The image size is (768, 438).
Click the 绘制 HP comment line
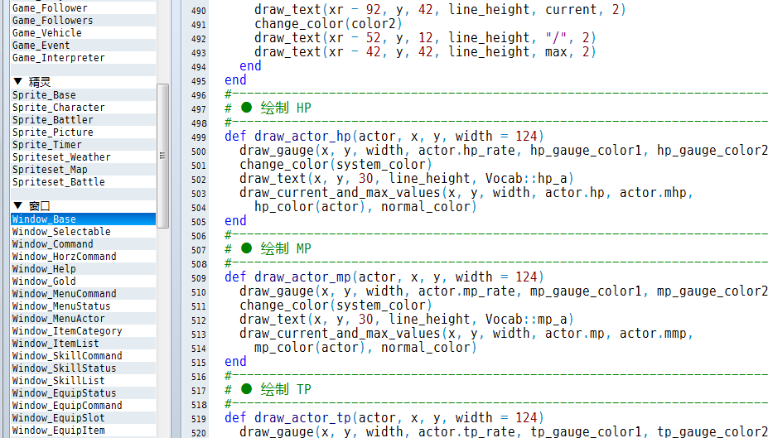coord(268,108)
